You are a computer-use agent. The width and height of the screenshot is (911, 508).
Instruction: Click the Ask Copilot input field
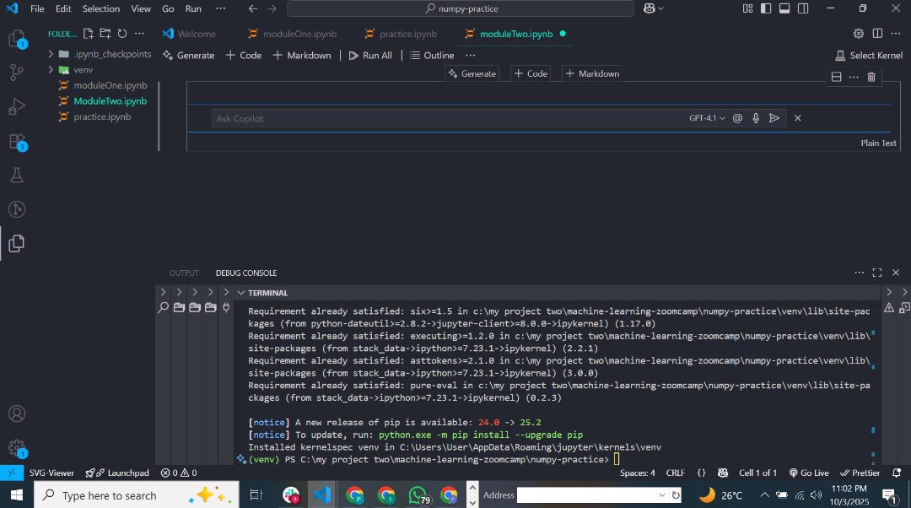(447, 118)
